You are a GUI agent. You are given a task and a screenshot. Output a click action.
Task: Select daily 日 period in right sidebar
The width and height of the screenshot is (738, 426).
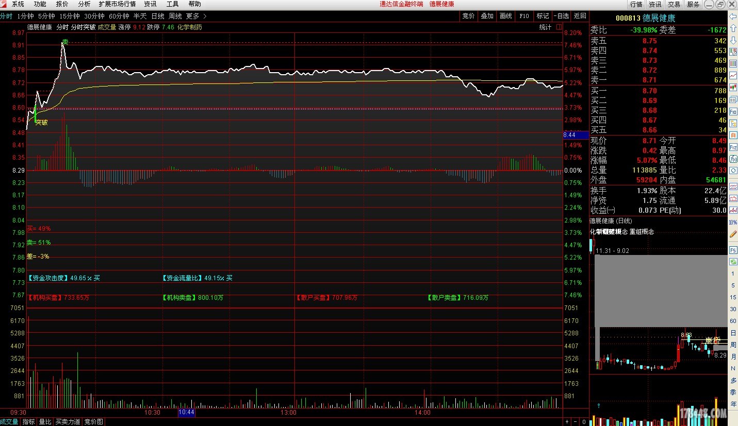coord(733,333)
